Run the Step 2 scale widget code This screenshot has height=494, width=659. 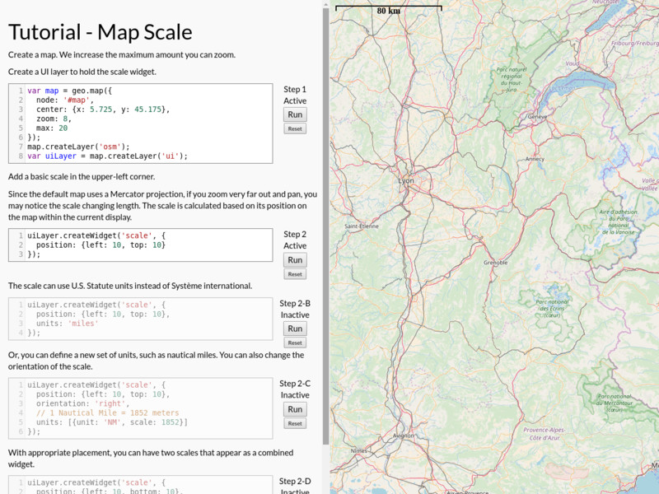(x=295, y=259)
